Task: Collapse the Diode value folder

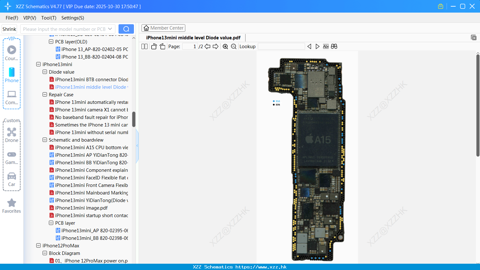Action: click(45, 72)
